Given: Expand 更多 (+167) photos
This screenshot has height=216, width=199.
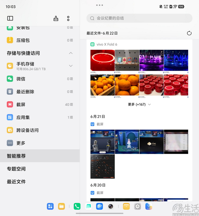Looking at the screenshot, I should pos(139,105).
